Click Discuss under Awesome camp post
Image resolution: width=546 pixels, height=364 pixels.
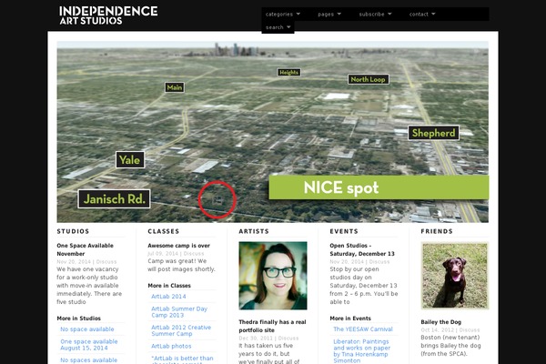point(194,254)
